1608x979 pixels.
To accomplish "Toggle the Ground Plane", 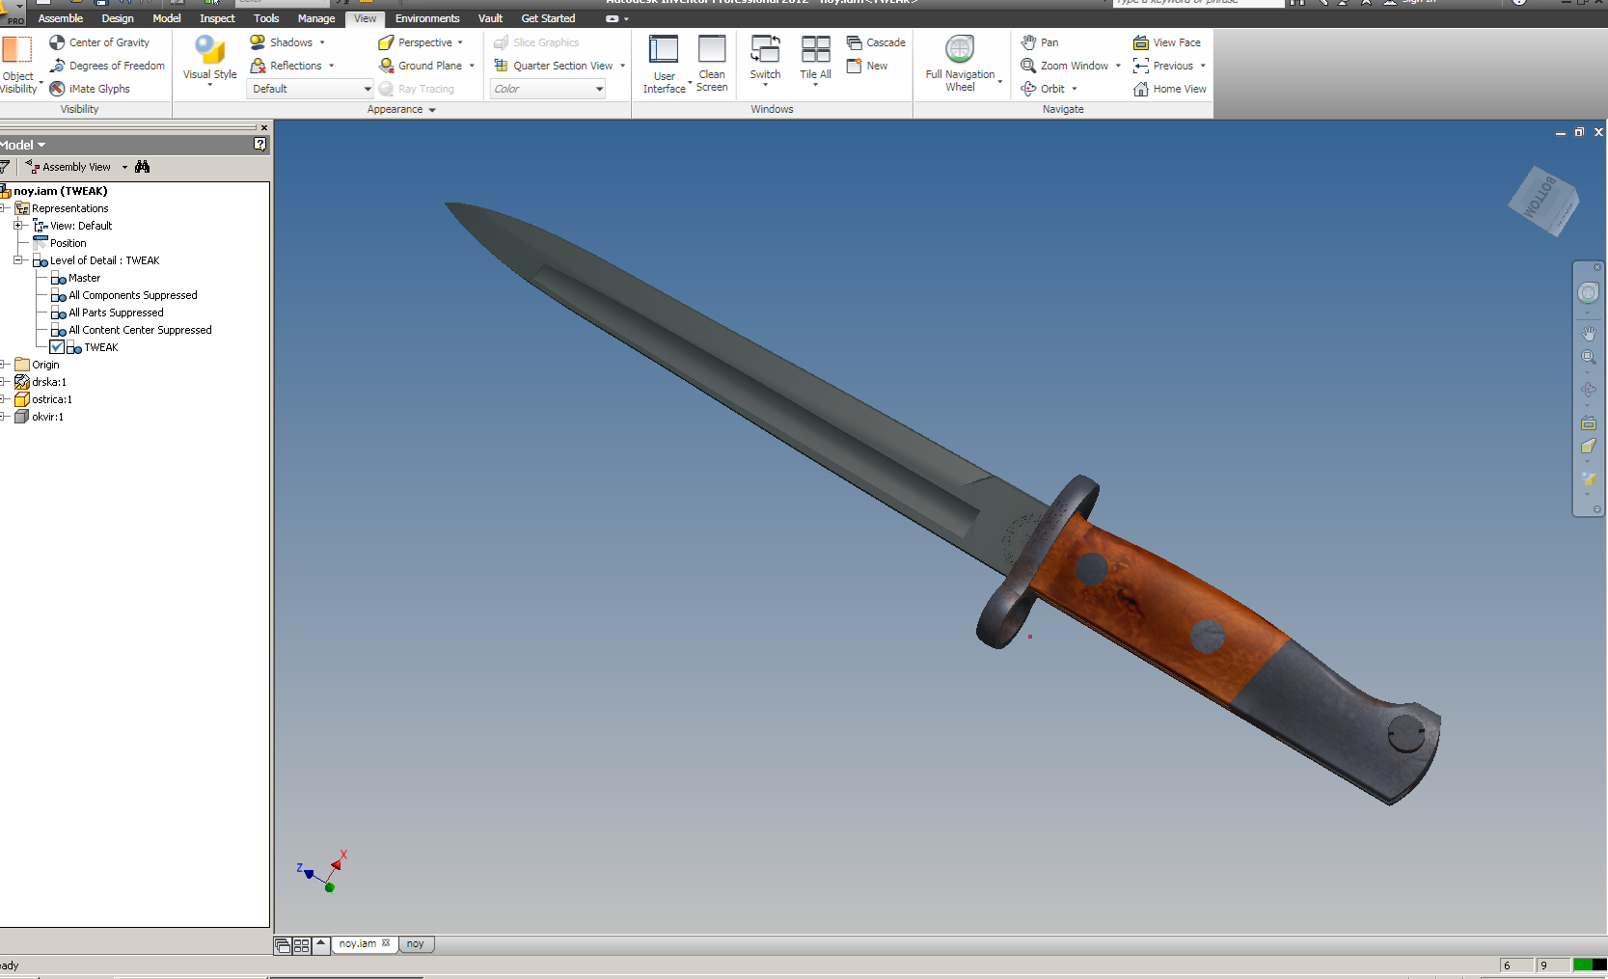I will tap(420, 66).
